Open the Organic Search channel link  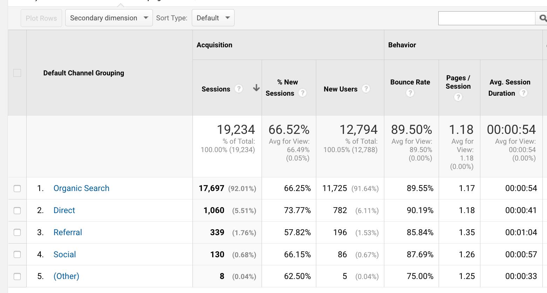(81, 188)
